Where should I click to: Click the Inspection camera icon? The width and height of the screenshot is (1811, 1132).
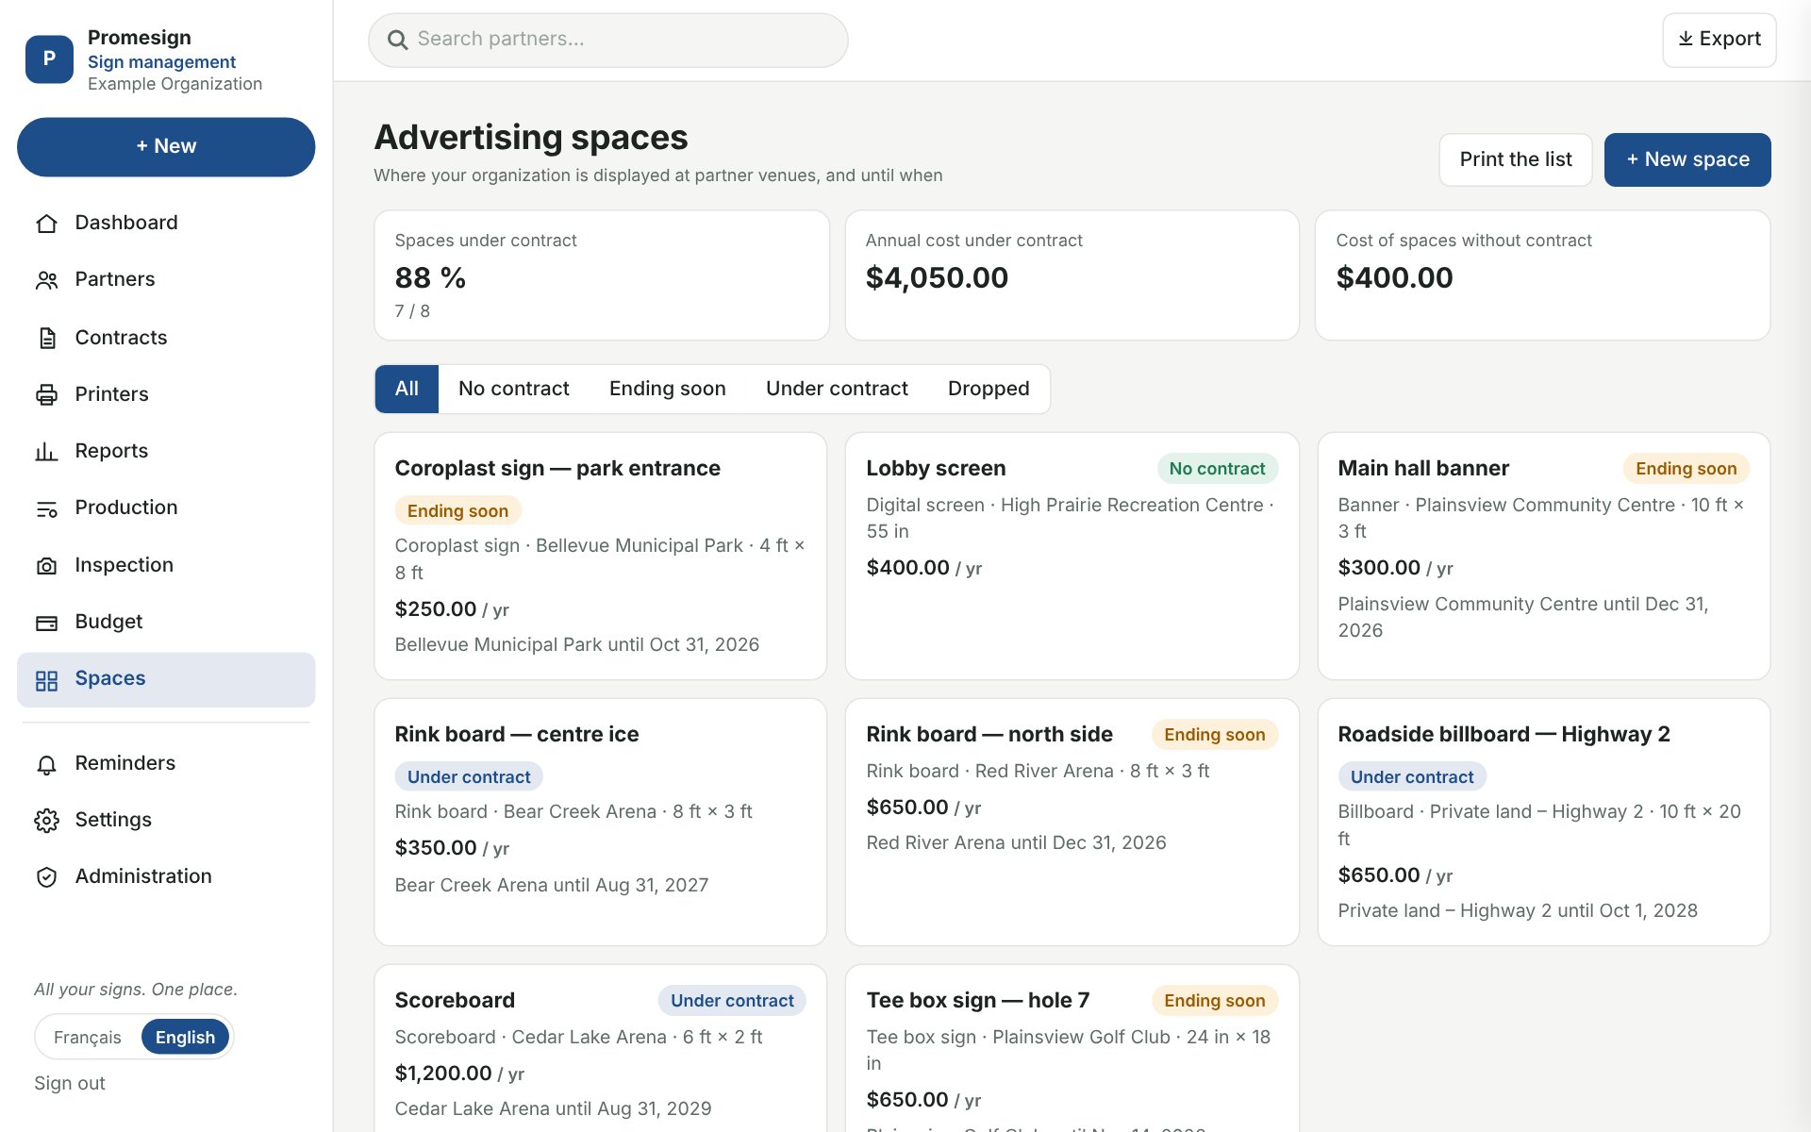click(x=46, y=565)
